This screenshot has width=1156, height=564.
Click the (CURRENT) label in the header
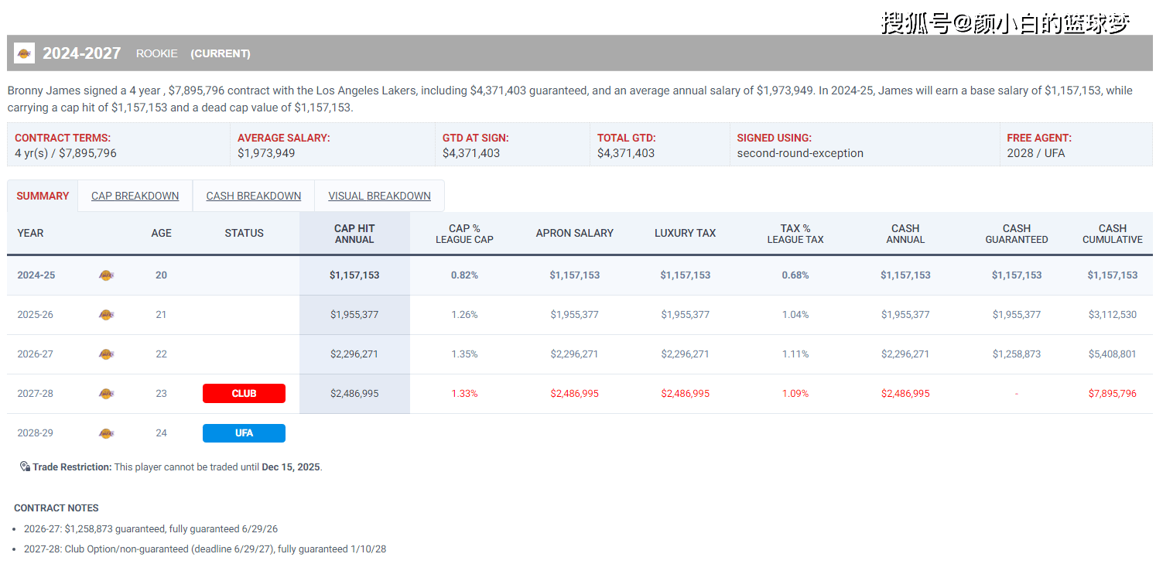tap(221, 53)
